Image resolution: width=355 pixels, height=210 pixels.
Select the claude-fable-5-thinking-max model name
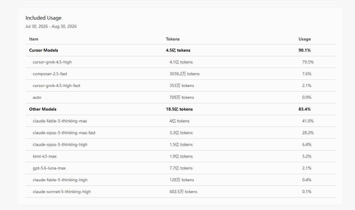60,121
